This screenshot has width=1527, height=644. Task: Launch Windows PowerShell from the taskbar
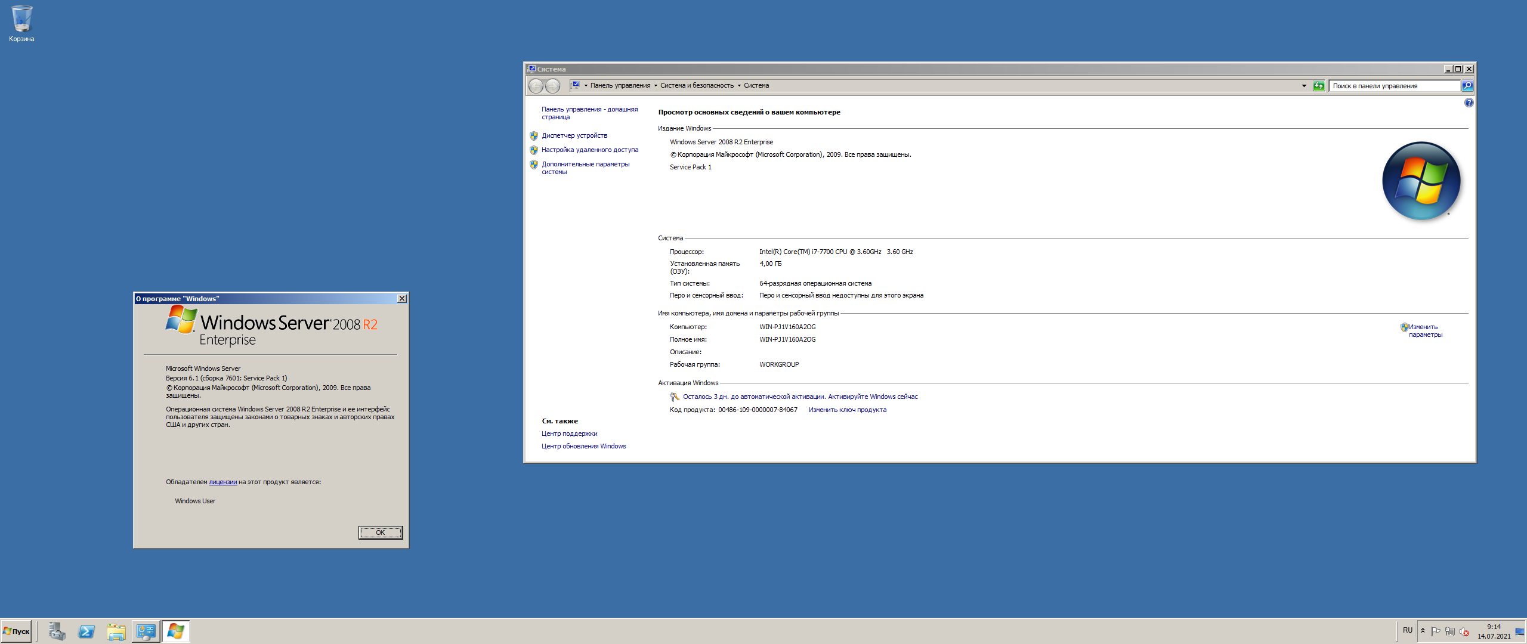point(86,631)
